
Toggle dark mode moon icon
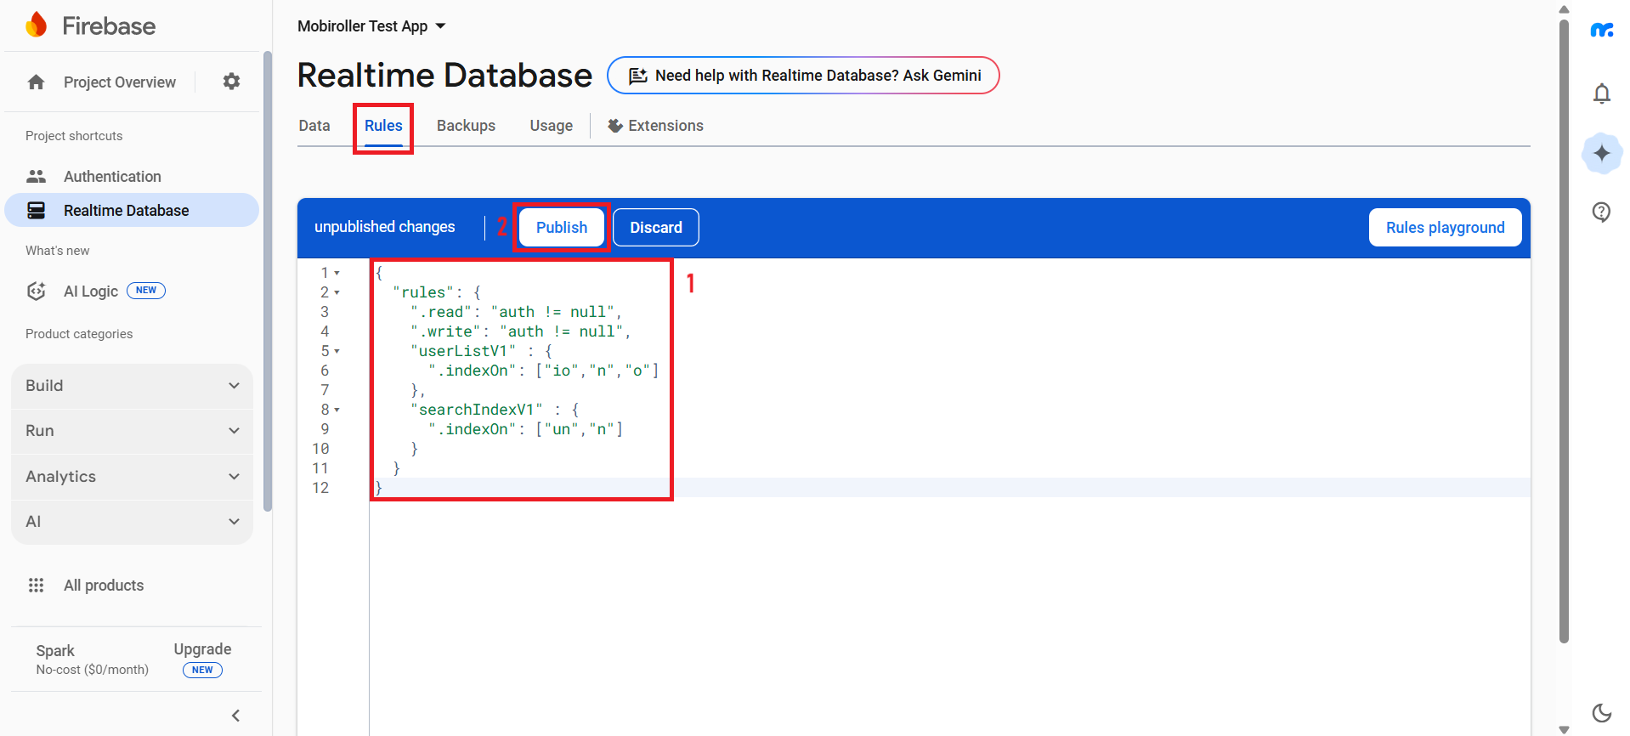coord(1602,713)
